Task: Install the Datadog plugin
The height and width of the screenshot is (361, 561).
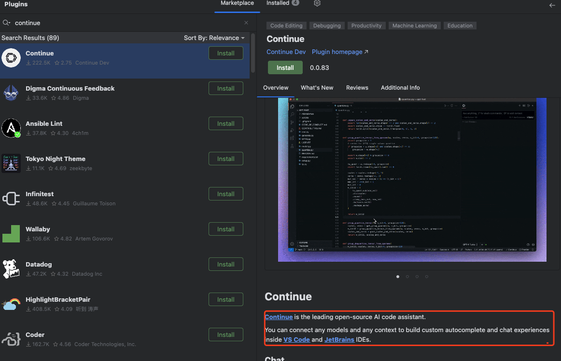Action: [x=226, y=264]
